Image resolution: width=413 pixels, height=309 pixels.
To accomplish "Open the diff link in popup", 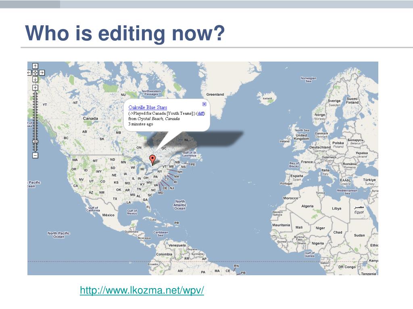I will point(200,113).
